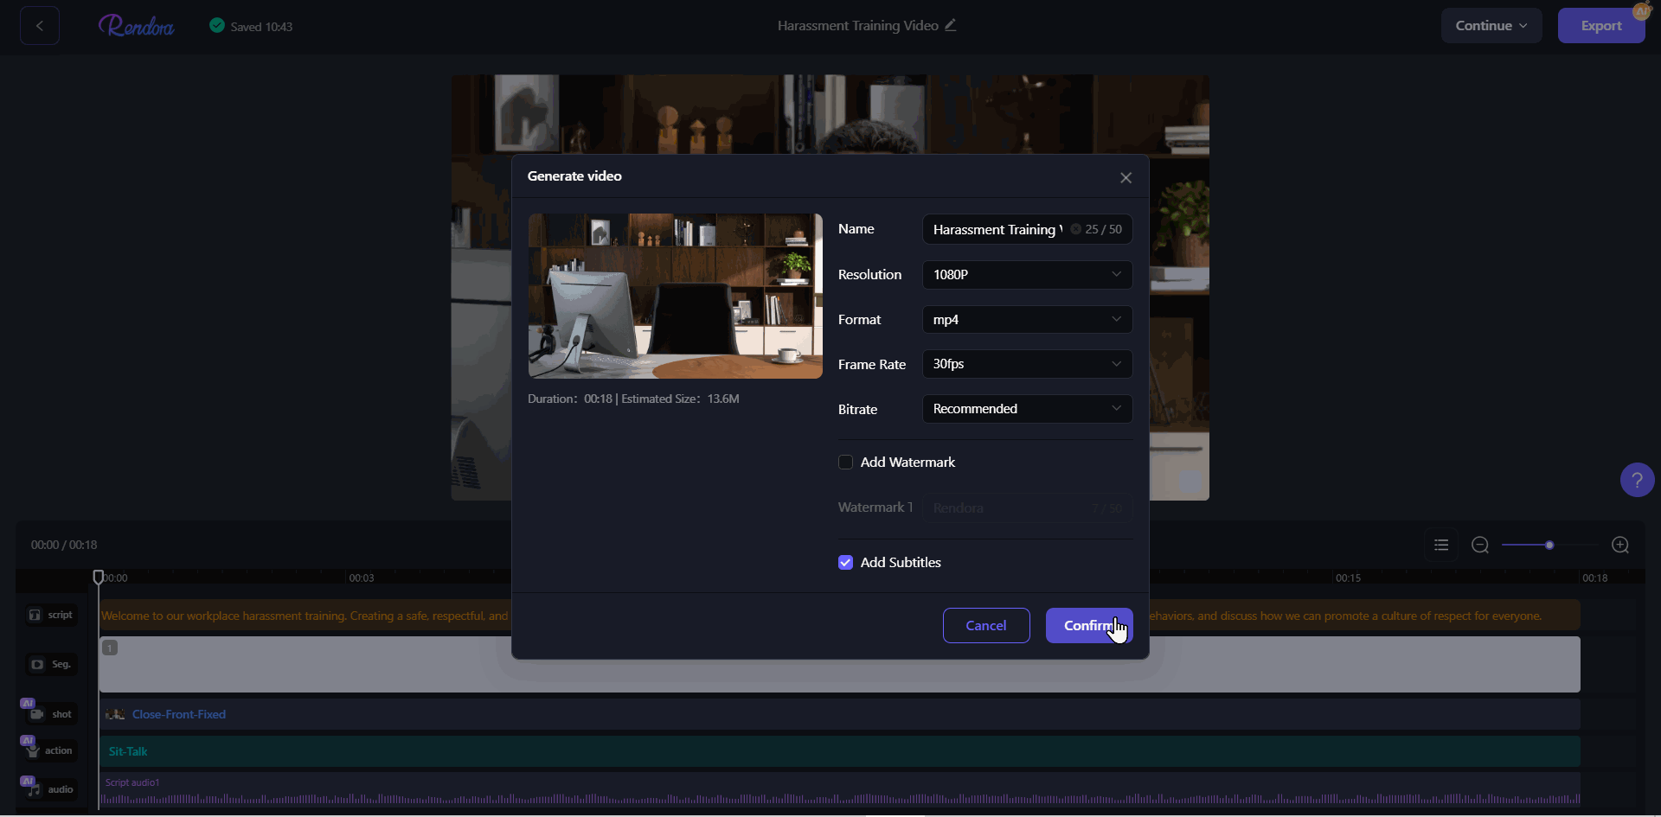
Task: Click the Cancel button
Action: point(985,626)
